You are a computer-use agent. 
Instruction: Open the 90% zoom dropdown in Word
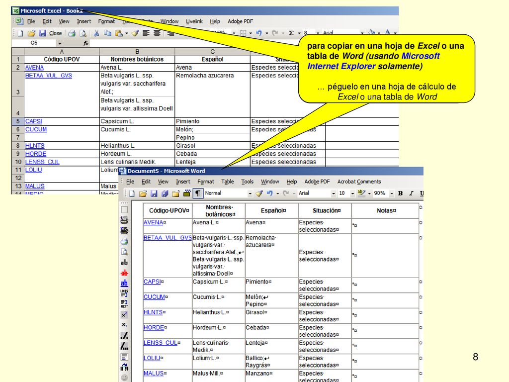click(x=392, y=193)
